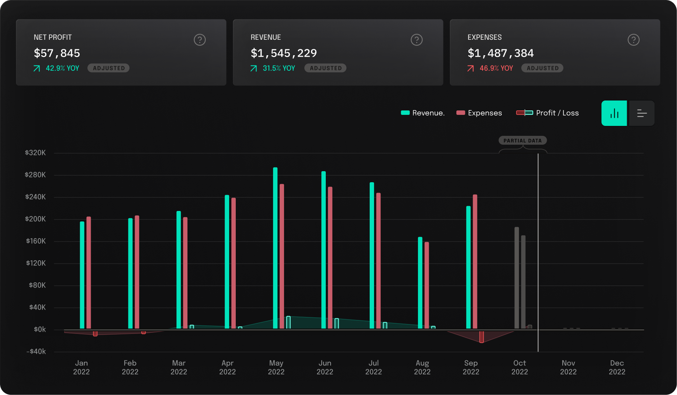Switch to horizontal list chart view

click(x=642, y=113)
